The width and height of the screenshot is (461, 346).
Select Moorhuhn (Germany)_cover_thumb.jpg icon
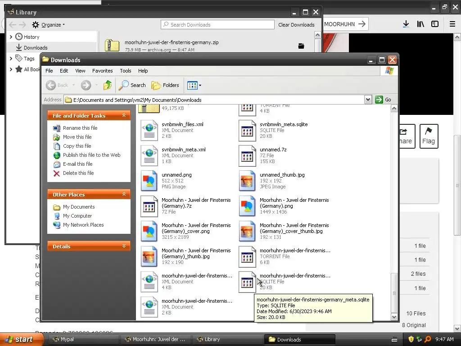[247, 231]
